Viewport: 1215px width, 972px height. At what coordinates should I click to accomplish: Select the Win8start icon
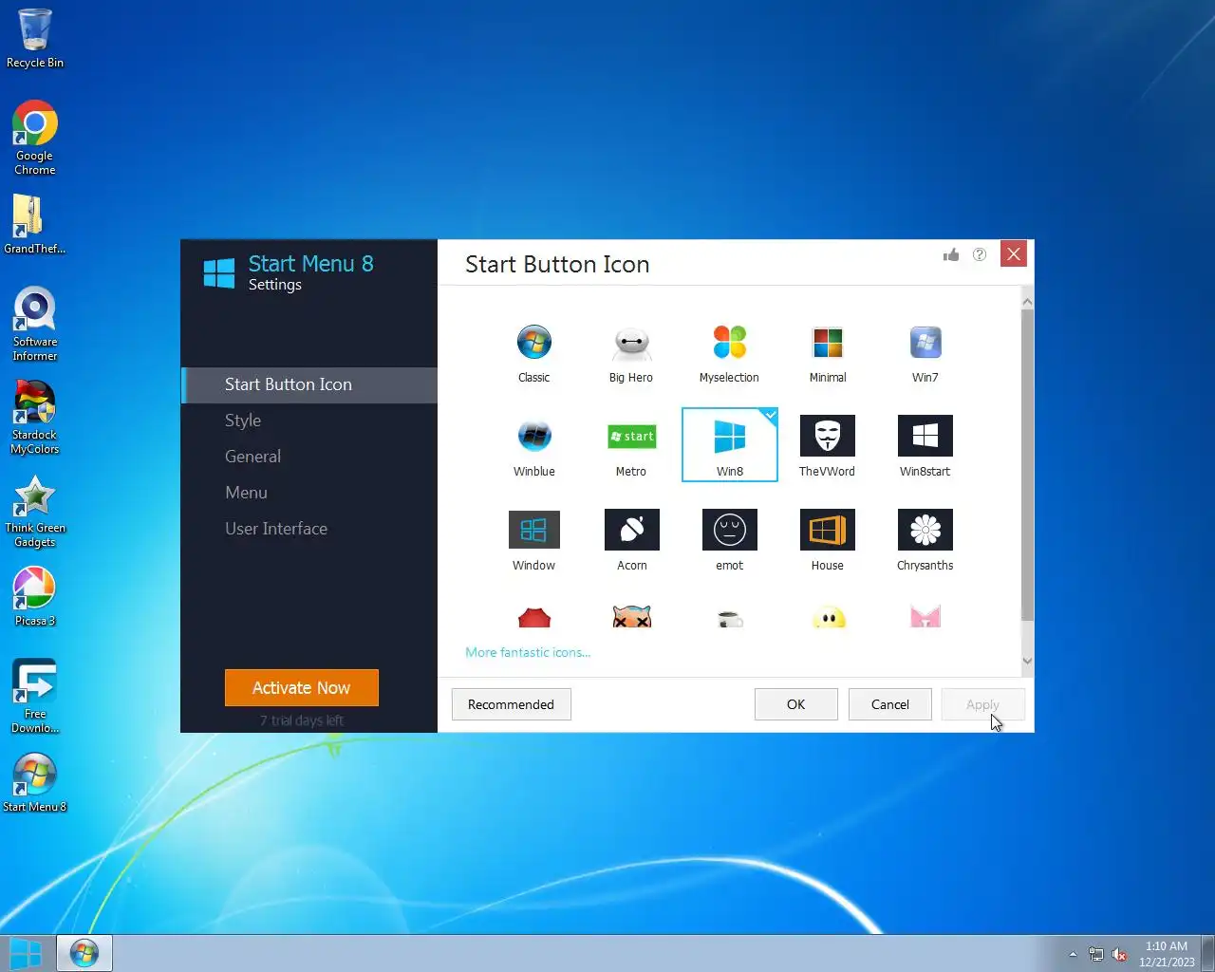(x=925, y=446)
